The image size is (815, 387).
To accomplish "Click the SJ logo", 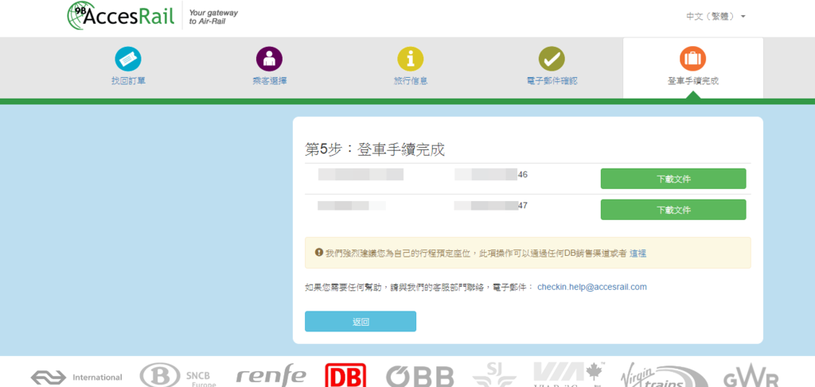I will click(x=494, y=375).
